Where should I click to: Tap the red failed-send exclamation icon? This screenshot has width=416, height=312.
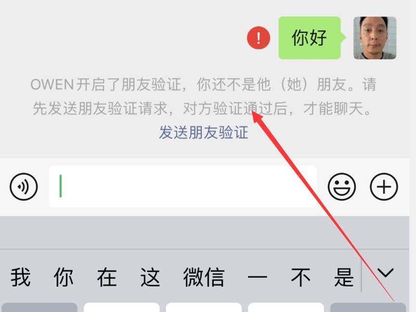pyautogui.click(x=258, y=37)
